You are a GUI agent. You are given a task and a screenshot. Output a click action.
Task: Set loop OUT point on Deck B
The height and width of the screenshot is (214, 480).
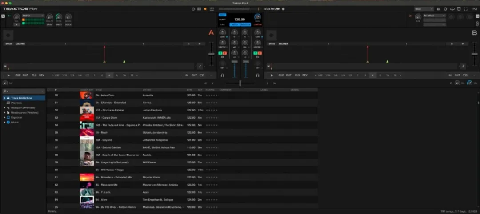coord(457,75)
